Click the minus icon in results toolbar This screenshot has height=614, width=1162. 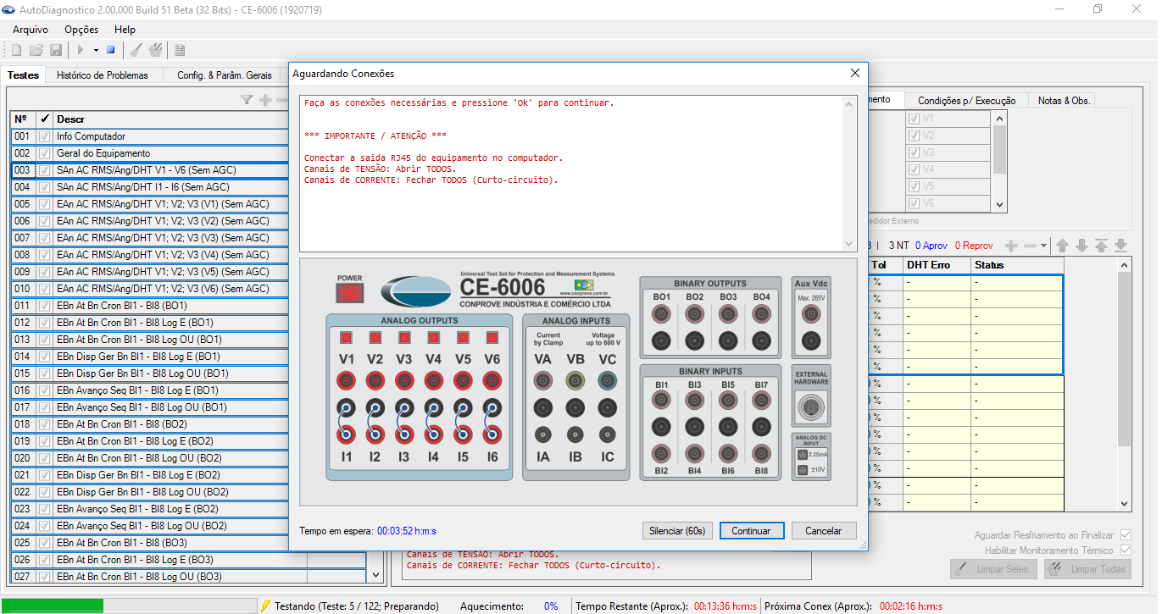[1030, 246]
